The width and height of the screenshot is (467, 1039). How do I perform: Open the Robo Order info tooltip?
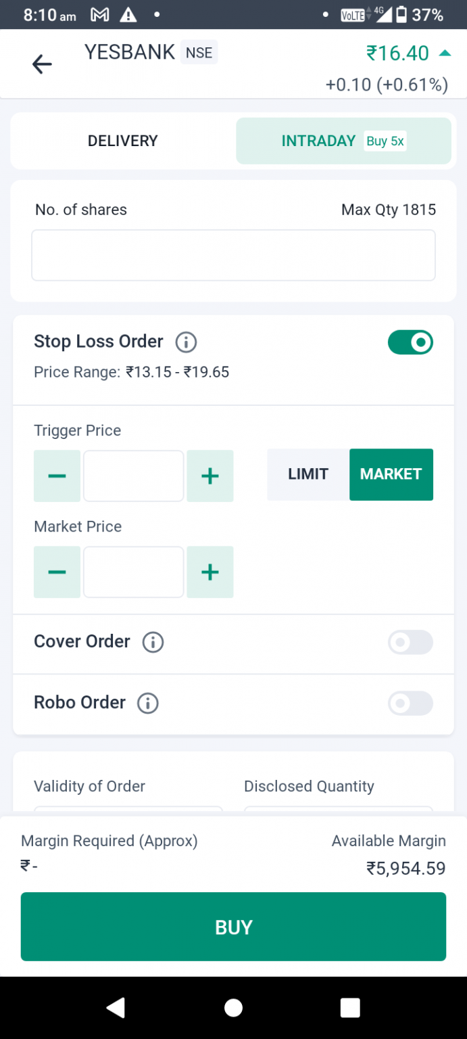tap(147, 703)
